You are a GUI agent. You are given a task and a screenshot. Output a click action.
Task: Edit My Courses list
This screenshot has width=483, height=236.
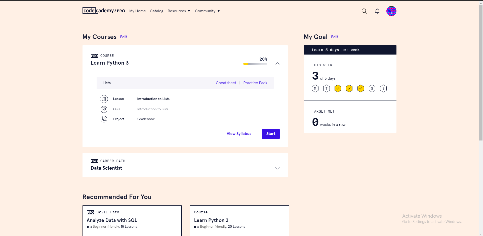click(124, 37)
